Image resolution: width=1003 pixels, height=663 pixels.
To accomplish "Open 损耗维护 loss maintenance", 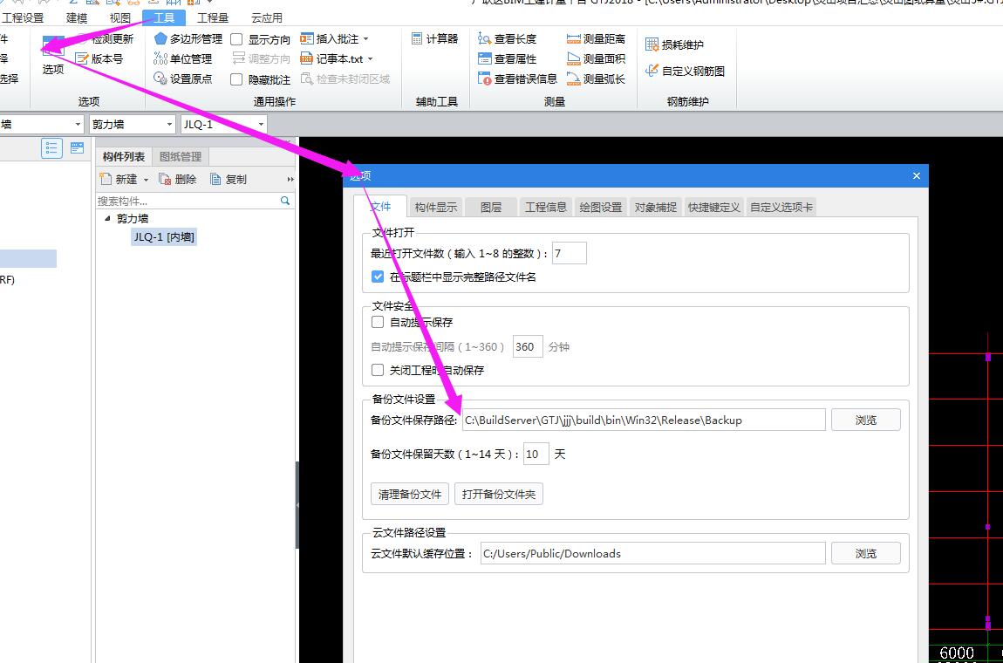I will pos(675,44).
